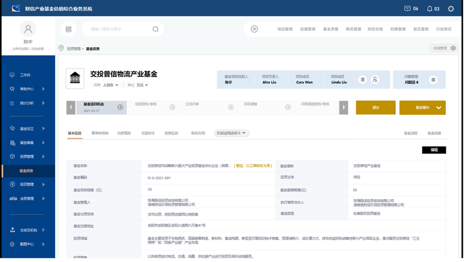Switch to the 出资情况 tab

coord(124,133)
